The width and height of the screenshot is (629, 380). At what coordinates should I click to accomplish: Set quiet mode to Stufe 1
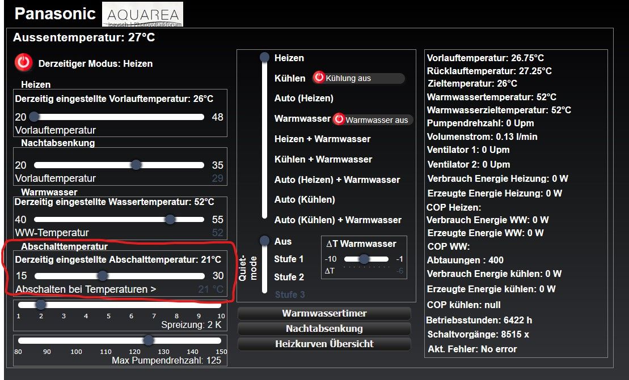[x=289, y=259]
